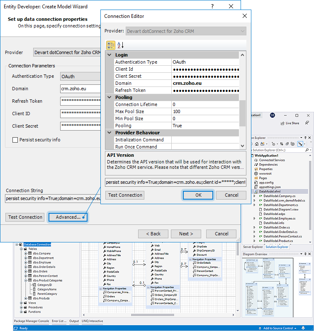Image resolution: width=314 pixels, height=331 pixels.
Task: Click the dbo.Company table icon
Action: tap(30, 253)
